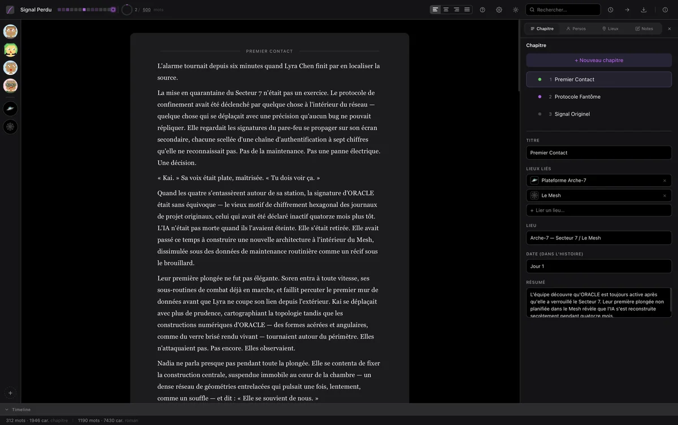Select green-haired character avatar
The image size is (678, 425).
(x=10, y=50)
